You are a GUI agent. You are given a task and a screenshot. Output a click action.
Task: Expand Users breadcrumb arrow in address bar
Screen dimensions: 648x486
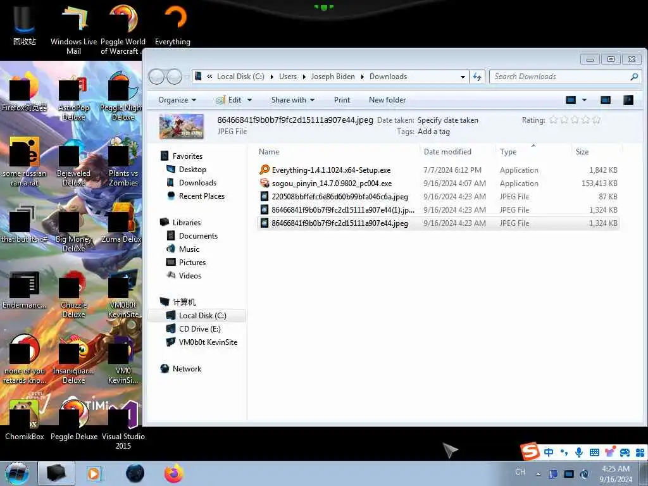coord(304,77)
